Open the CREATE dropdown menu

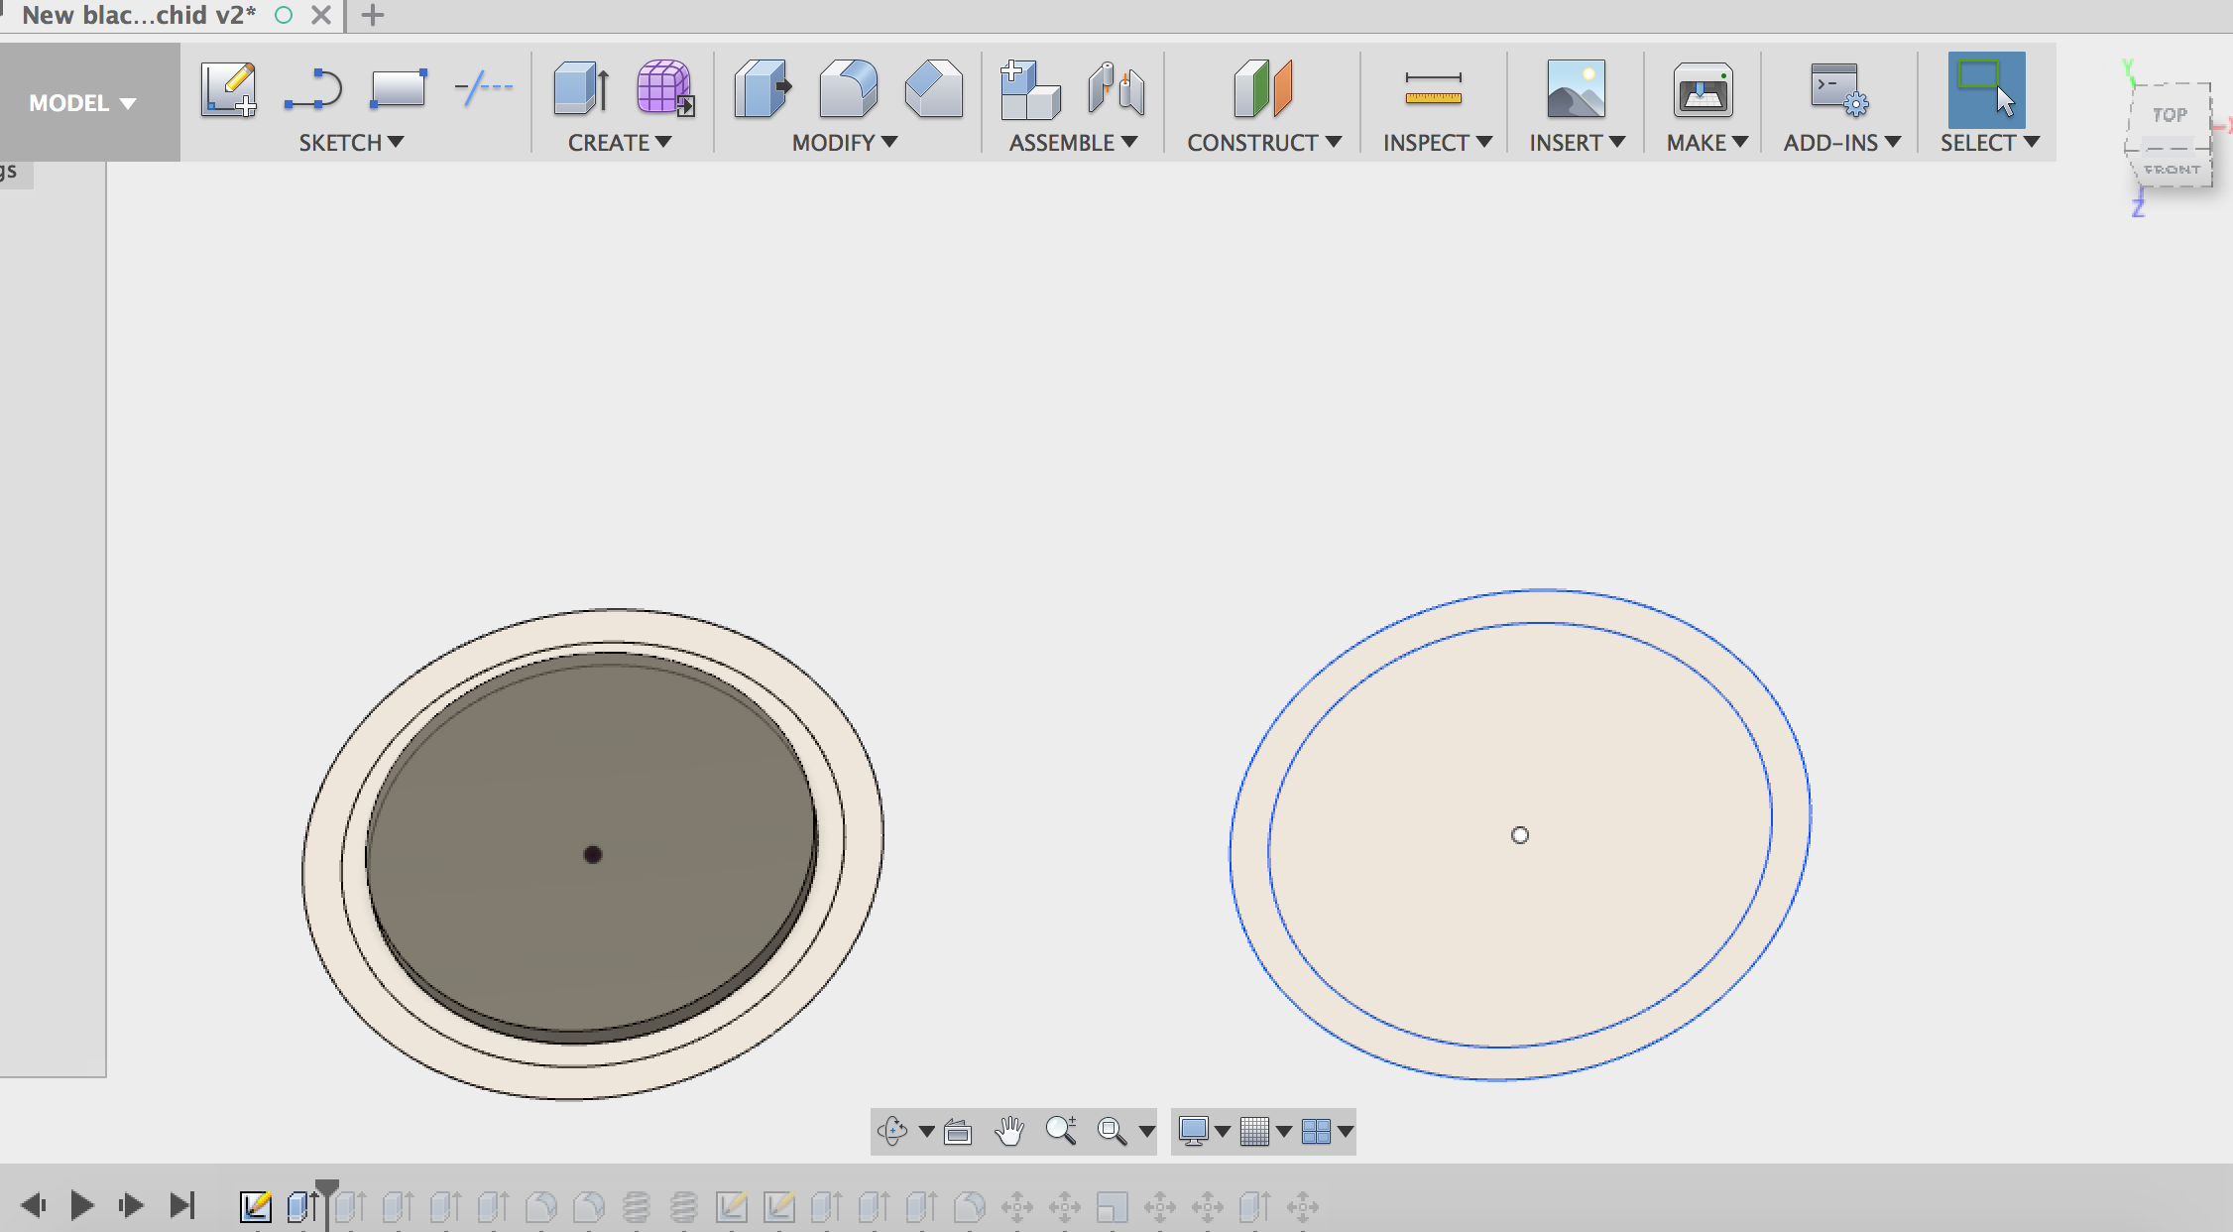tap(620, 143)
